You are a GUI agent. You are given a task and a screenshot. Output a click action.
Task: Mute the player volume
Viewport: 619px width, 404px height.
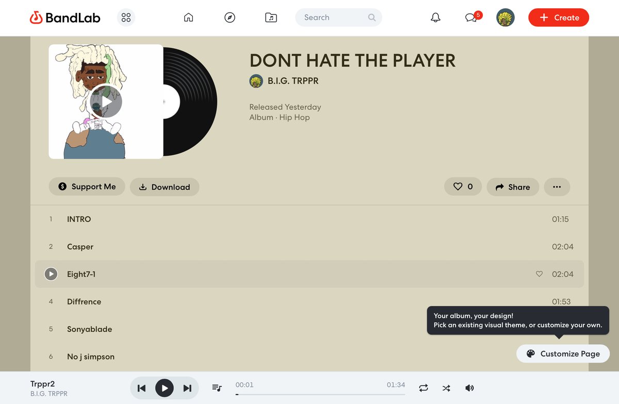click(x=469, y=388)
